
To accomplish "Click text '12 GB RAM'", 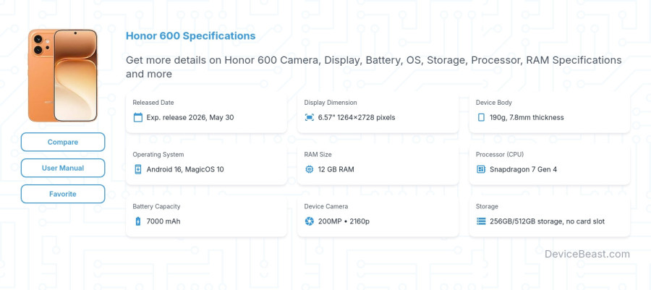I will point(336,169).
